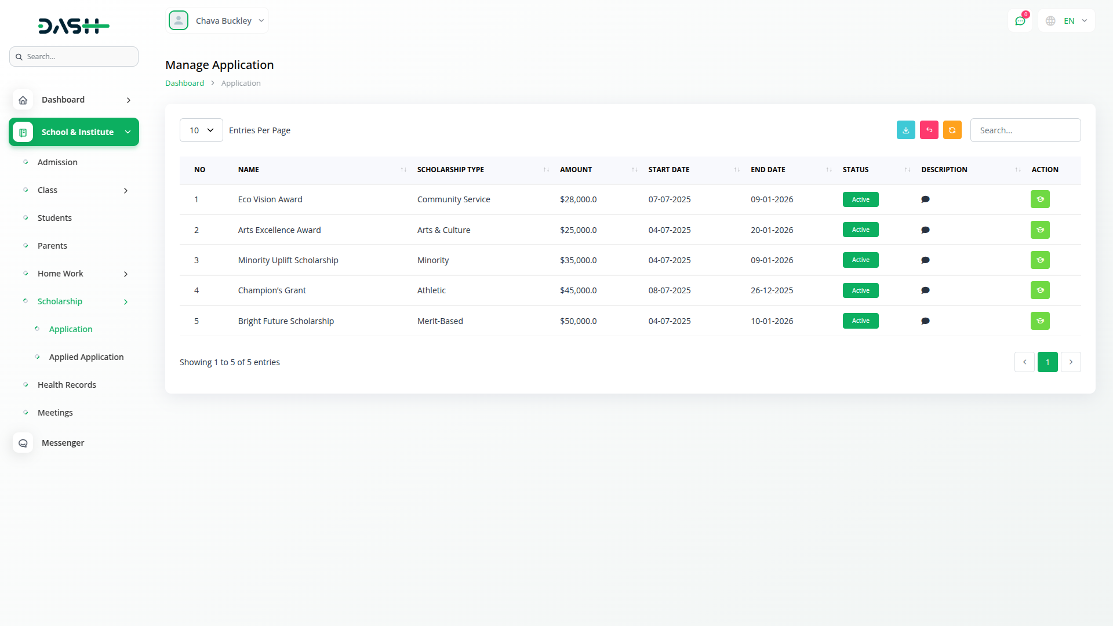This screenshot has width=1113, height=626.
Task: Click the Dashboard breadcrumb link
Action: click(x=184, y=83)
